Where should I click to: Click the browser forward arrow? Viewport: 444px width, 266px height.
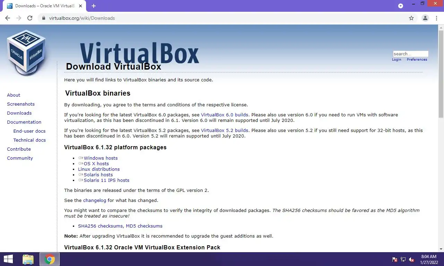coord(19,18)
